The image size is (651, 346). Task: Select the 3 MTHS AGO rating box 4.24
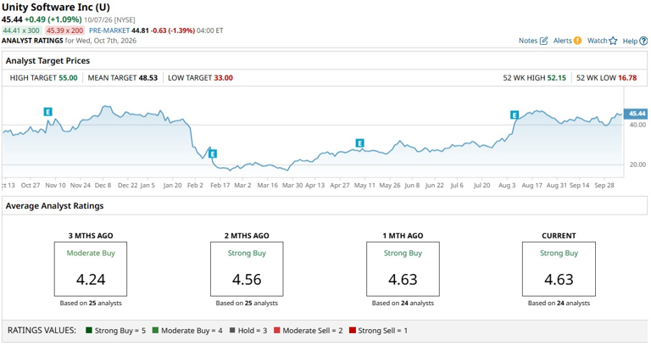coord(91,269)
